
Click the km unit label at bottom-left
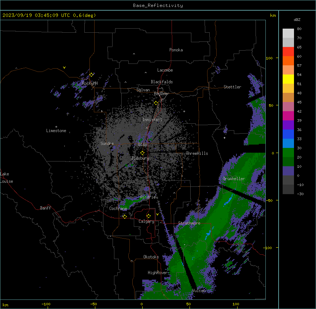click(x=5, y=305)
